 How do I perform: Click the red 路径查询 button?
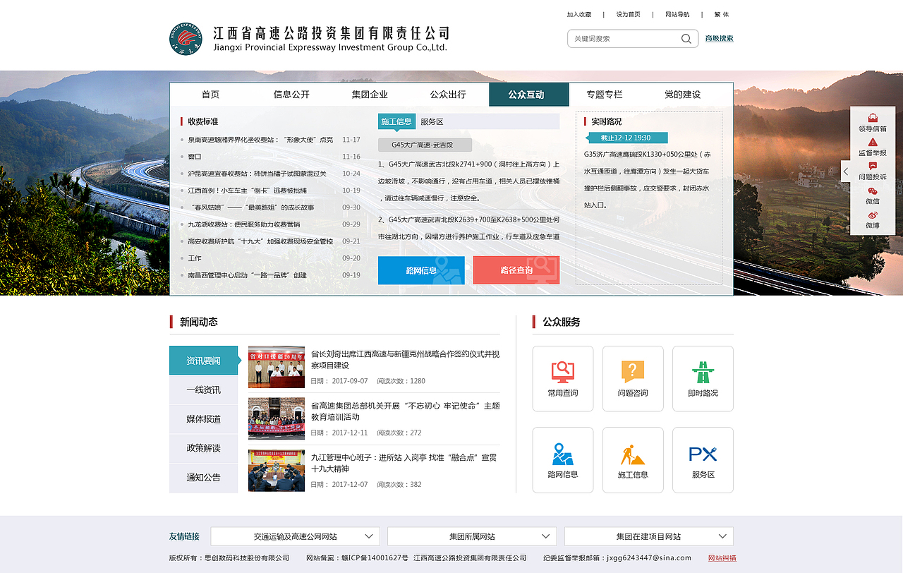(516, 270)
